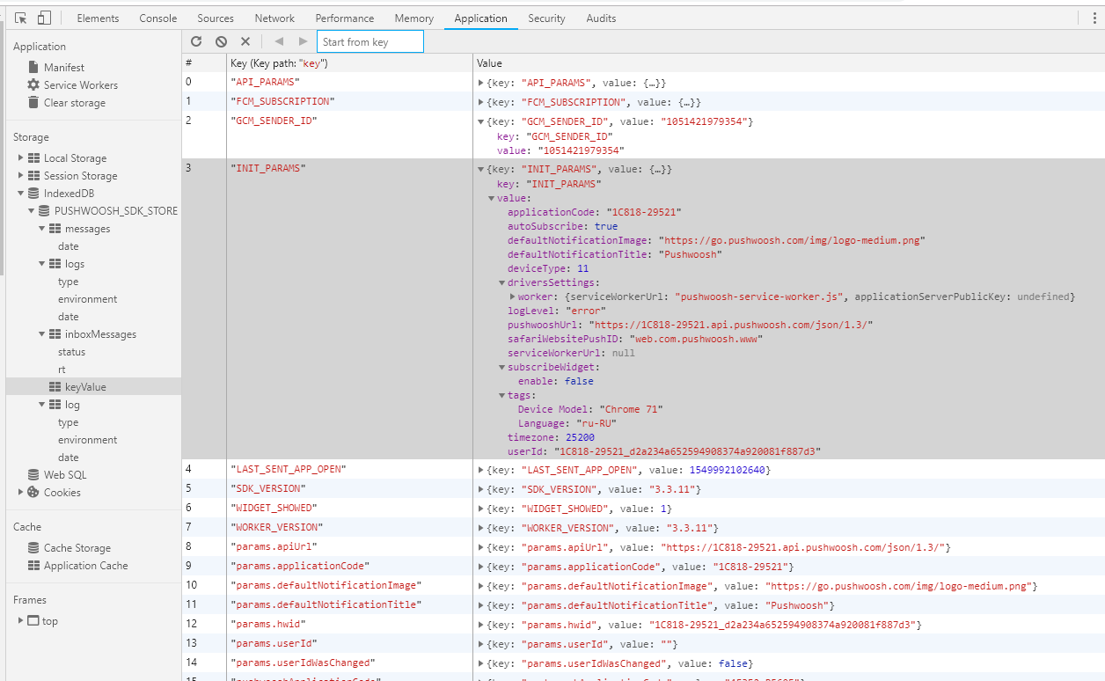The image size is (1105, 681).
Task: Expand the Local Storage tree node
Action: (x=21, y=158)
